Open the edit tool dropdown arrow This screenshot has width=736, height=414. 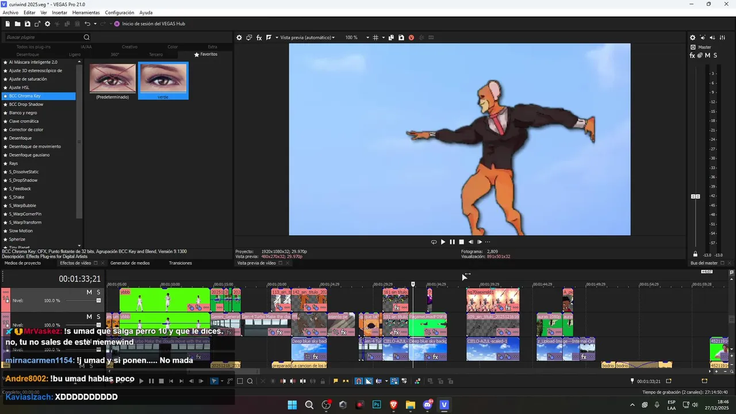click(x=222, y=381)
